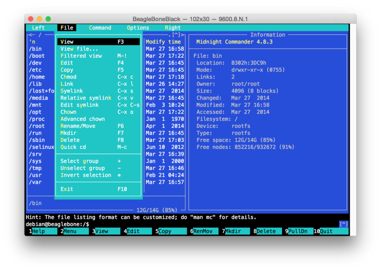
Task: Click the Quit function key button
Action: click(332, 231)
